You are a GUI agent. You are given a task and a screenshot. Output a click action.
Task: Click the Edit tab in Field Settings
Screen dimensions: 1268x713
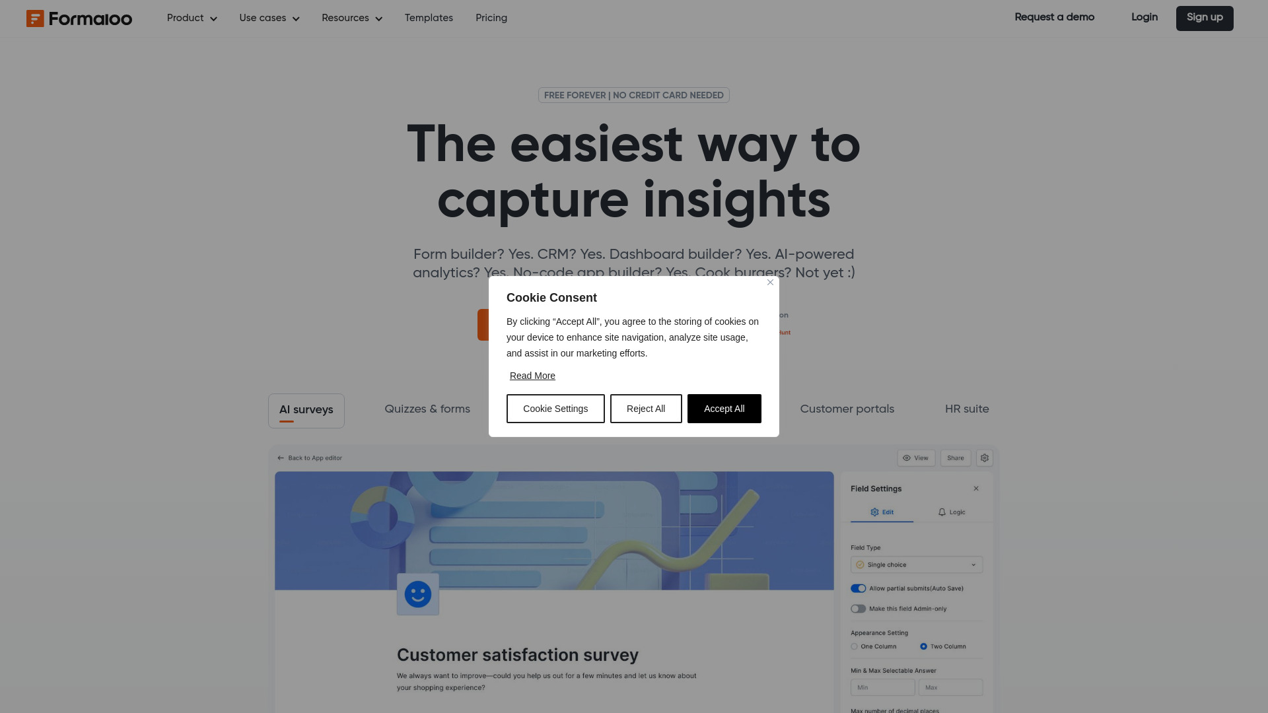[x=882, y=512]
